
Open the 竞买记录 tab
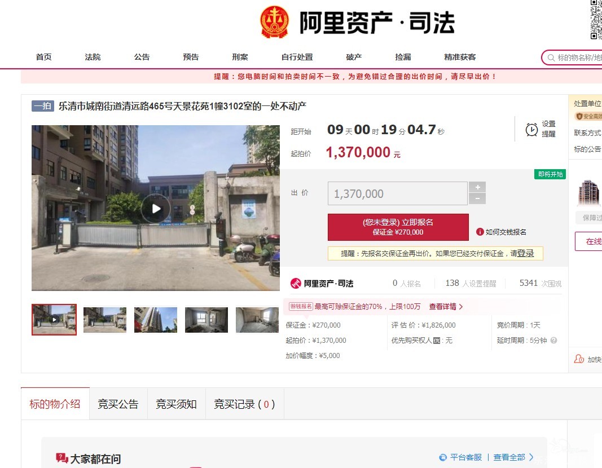click(244, 404)
